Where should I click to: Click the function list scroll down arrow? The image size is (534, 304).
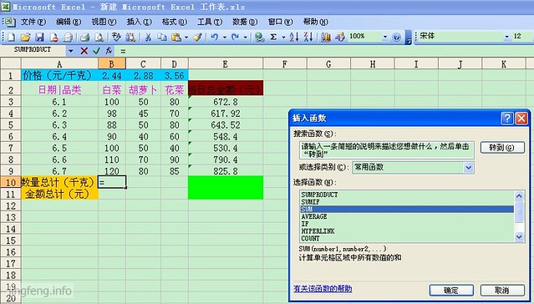(x=519, y=236)
